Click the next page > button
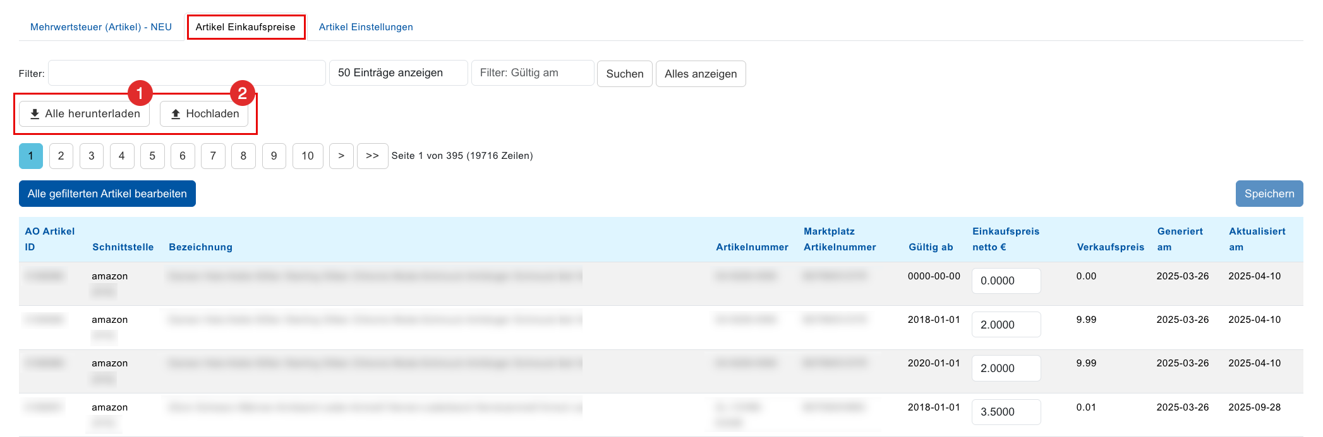Viewport: 1323px width, 437px height. pos(341,156)
